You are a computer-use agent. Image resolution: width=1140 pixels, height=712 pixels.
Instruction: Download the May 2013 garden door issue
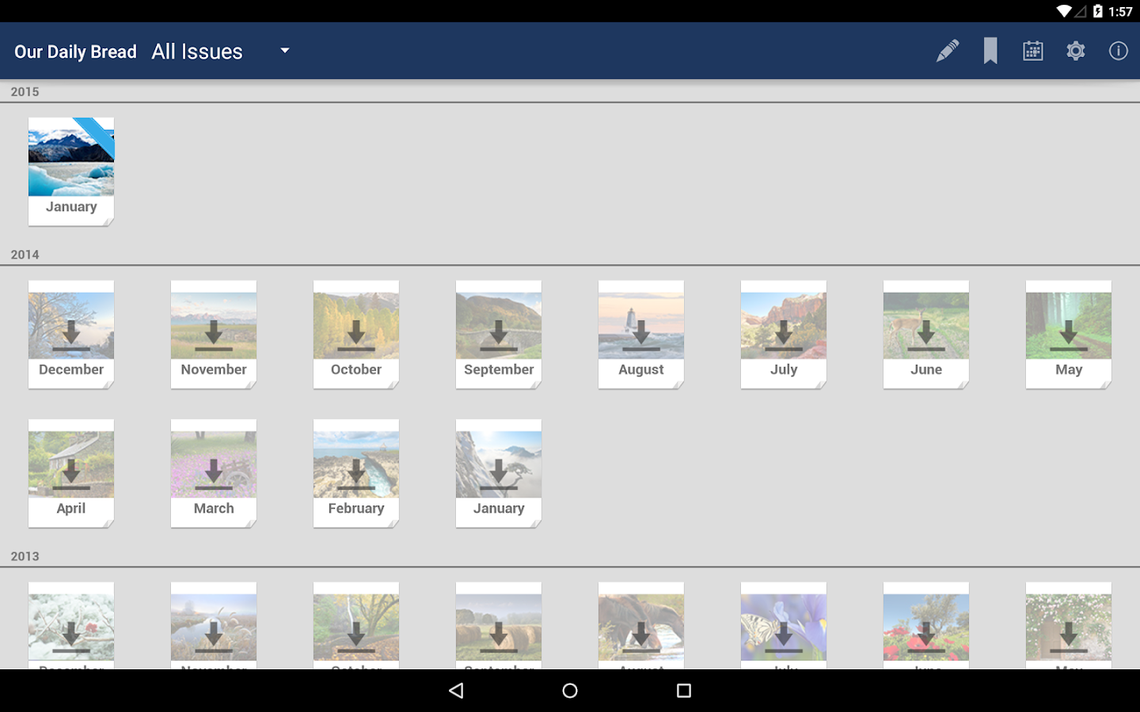pyautogui.click(x=1069, y=626)
